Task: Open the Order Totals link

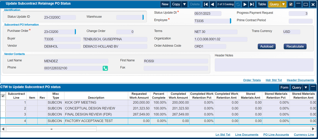Action: 252,80
